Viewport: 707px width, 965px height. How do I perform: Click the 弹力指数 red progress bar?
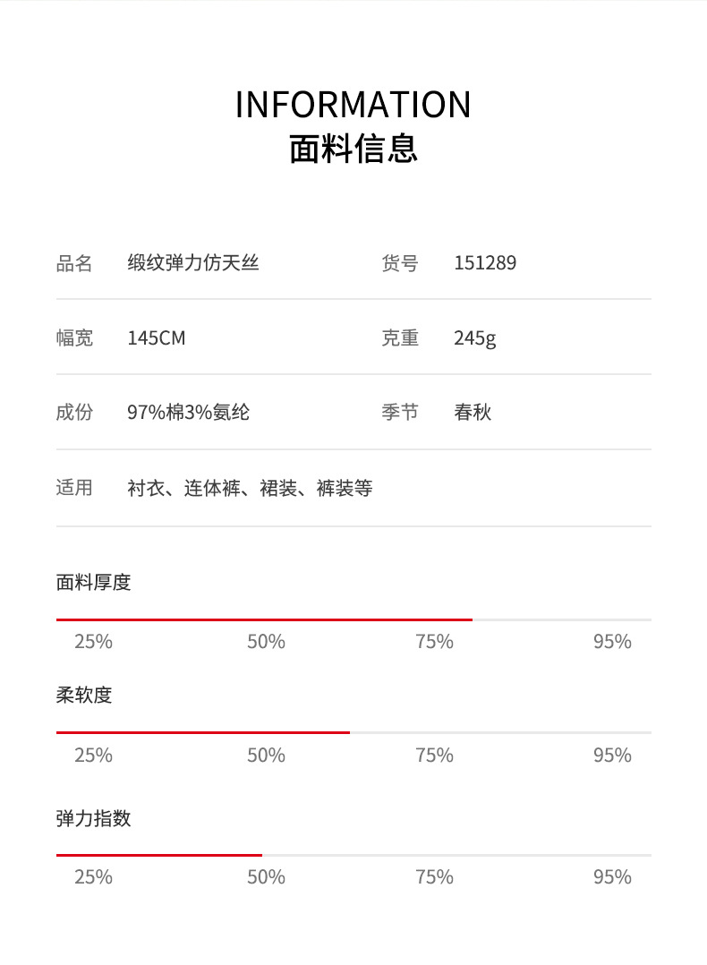159,855
